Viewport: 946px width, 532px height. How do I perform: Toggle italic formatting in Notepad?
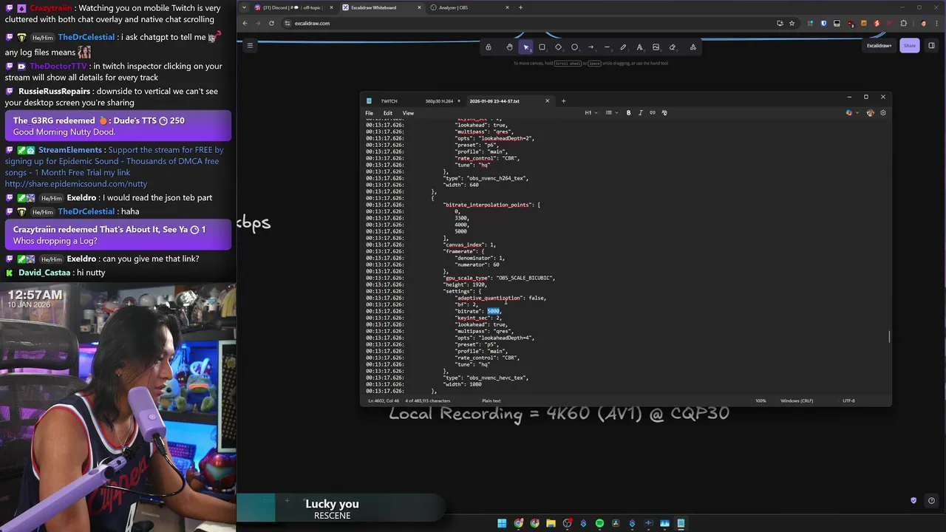coord(641,113)
